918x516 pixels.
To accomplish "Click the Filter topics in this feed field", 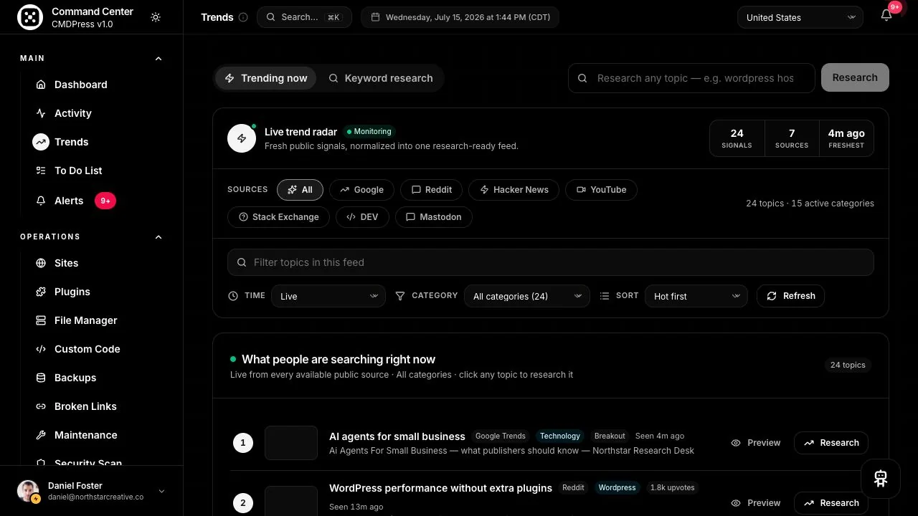I will (x=551, y=262).
